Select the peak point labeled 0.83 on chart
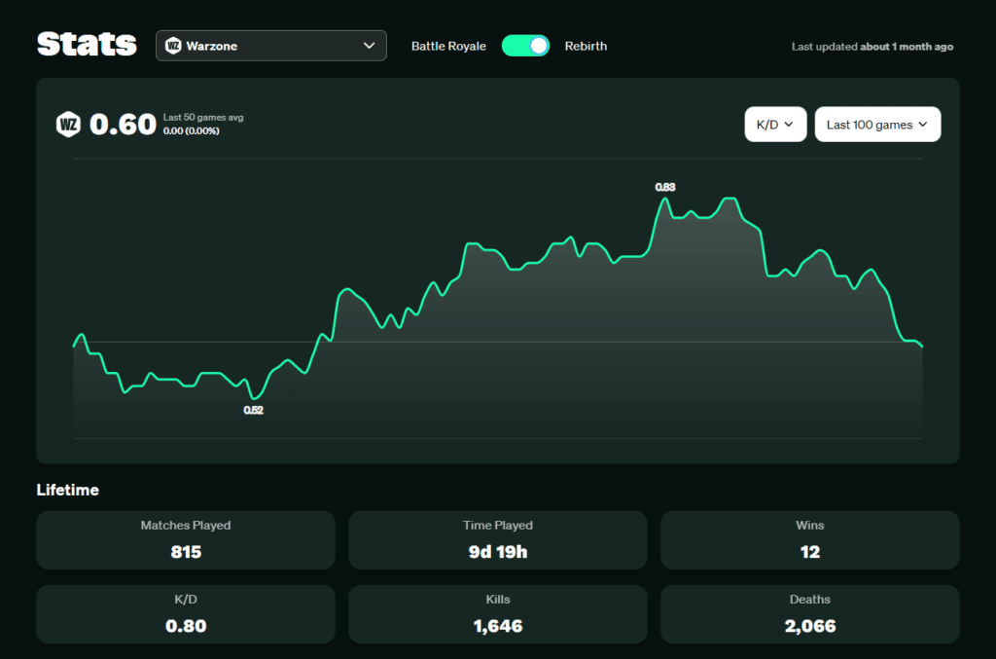996x659 pixels. click(x=665, y=199)
